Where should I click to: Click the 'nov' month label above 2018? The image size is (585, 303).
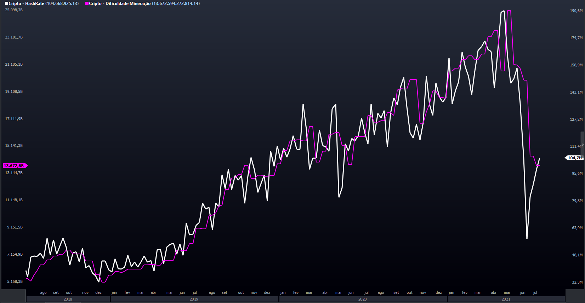(85, 292)
